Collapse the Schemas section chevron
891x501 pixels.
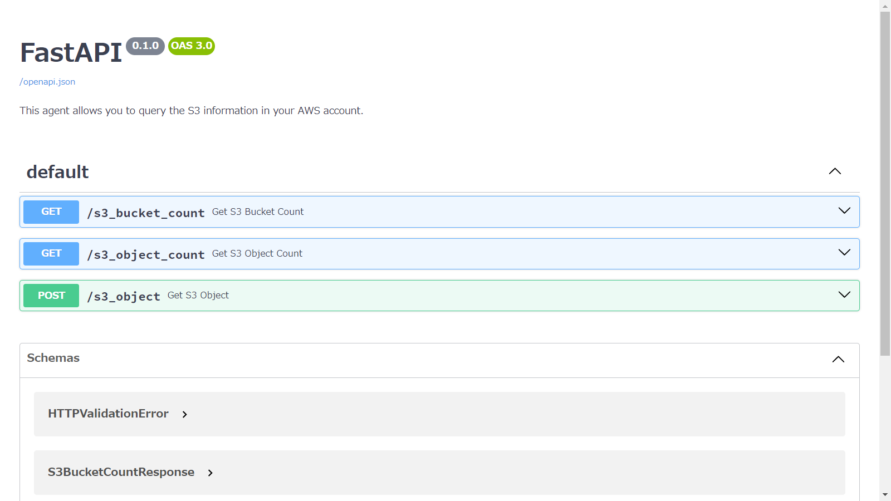(x=838, y=360)
